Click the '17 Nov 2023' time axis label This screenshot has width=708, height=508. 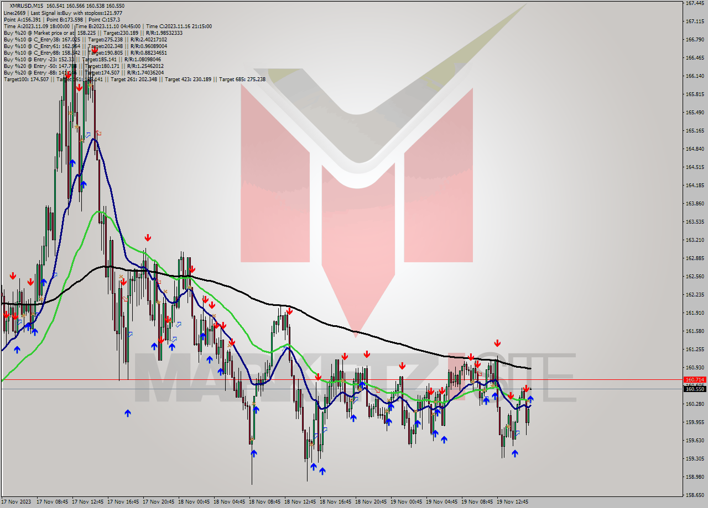coord(16,502)
